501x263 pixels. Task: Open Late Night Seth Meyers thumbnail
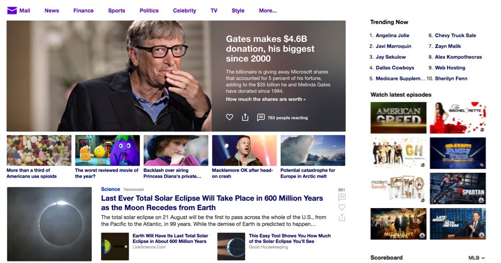pos(458,224)
